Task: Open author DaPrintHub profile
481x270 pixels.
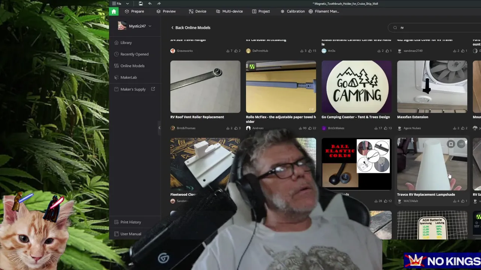Action: (257, 51)
